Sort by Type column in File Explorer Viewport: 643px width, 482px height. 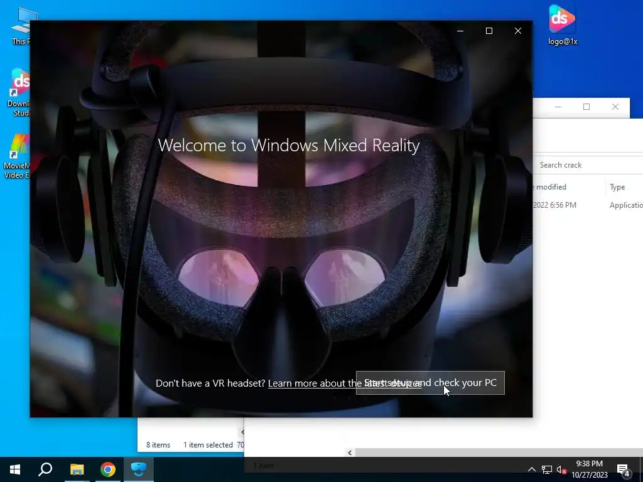point(624,187)
